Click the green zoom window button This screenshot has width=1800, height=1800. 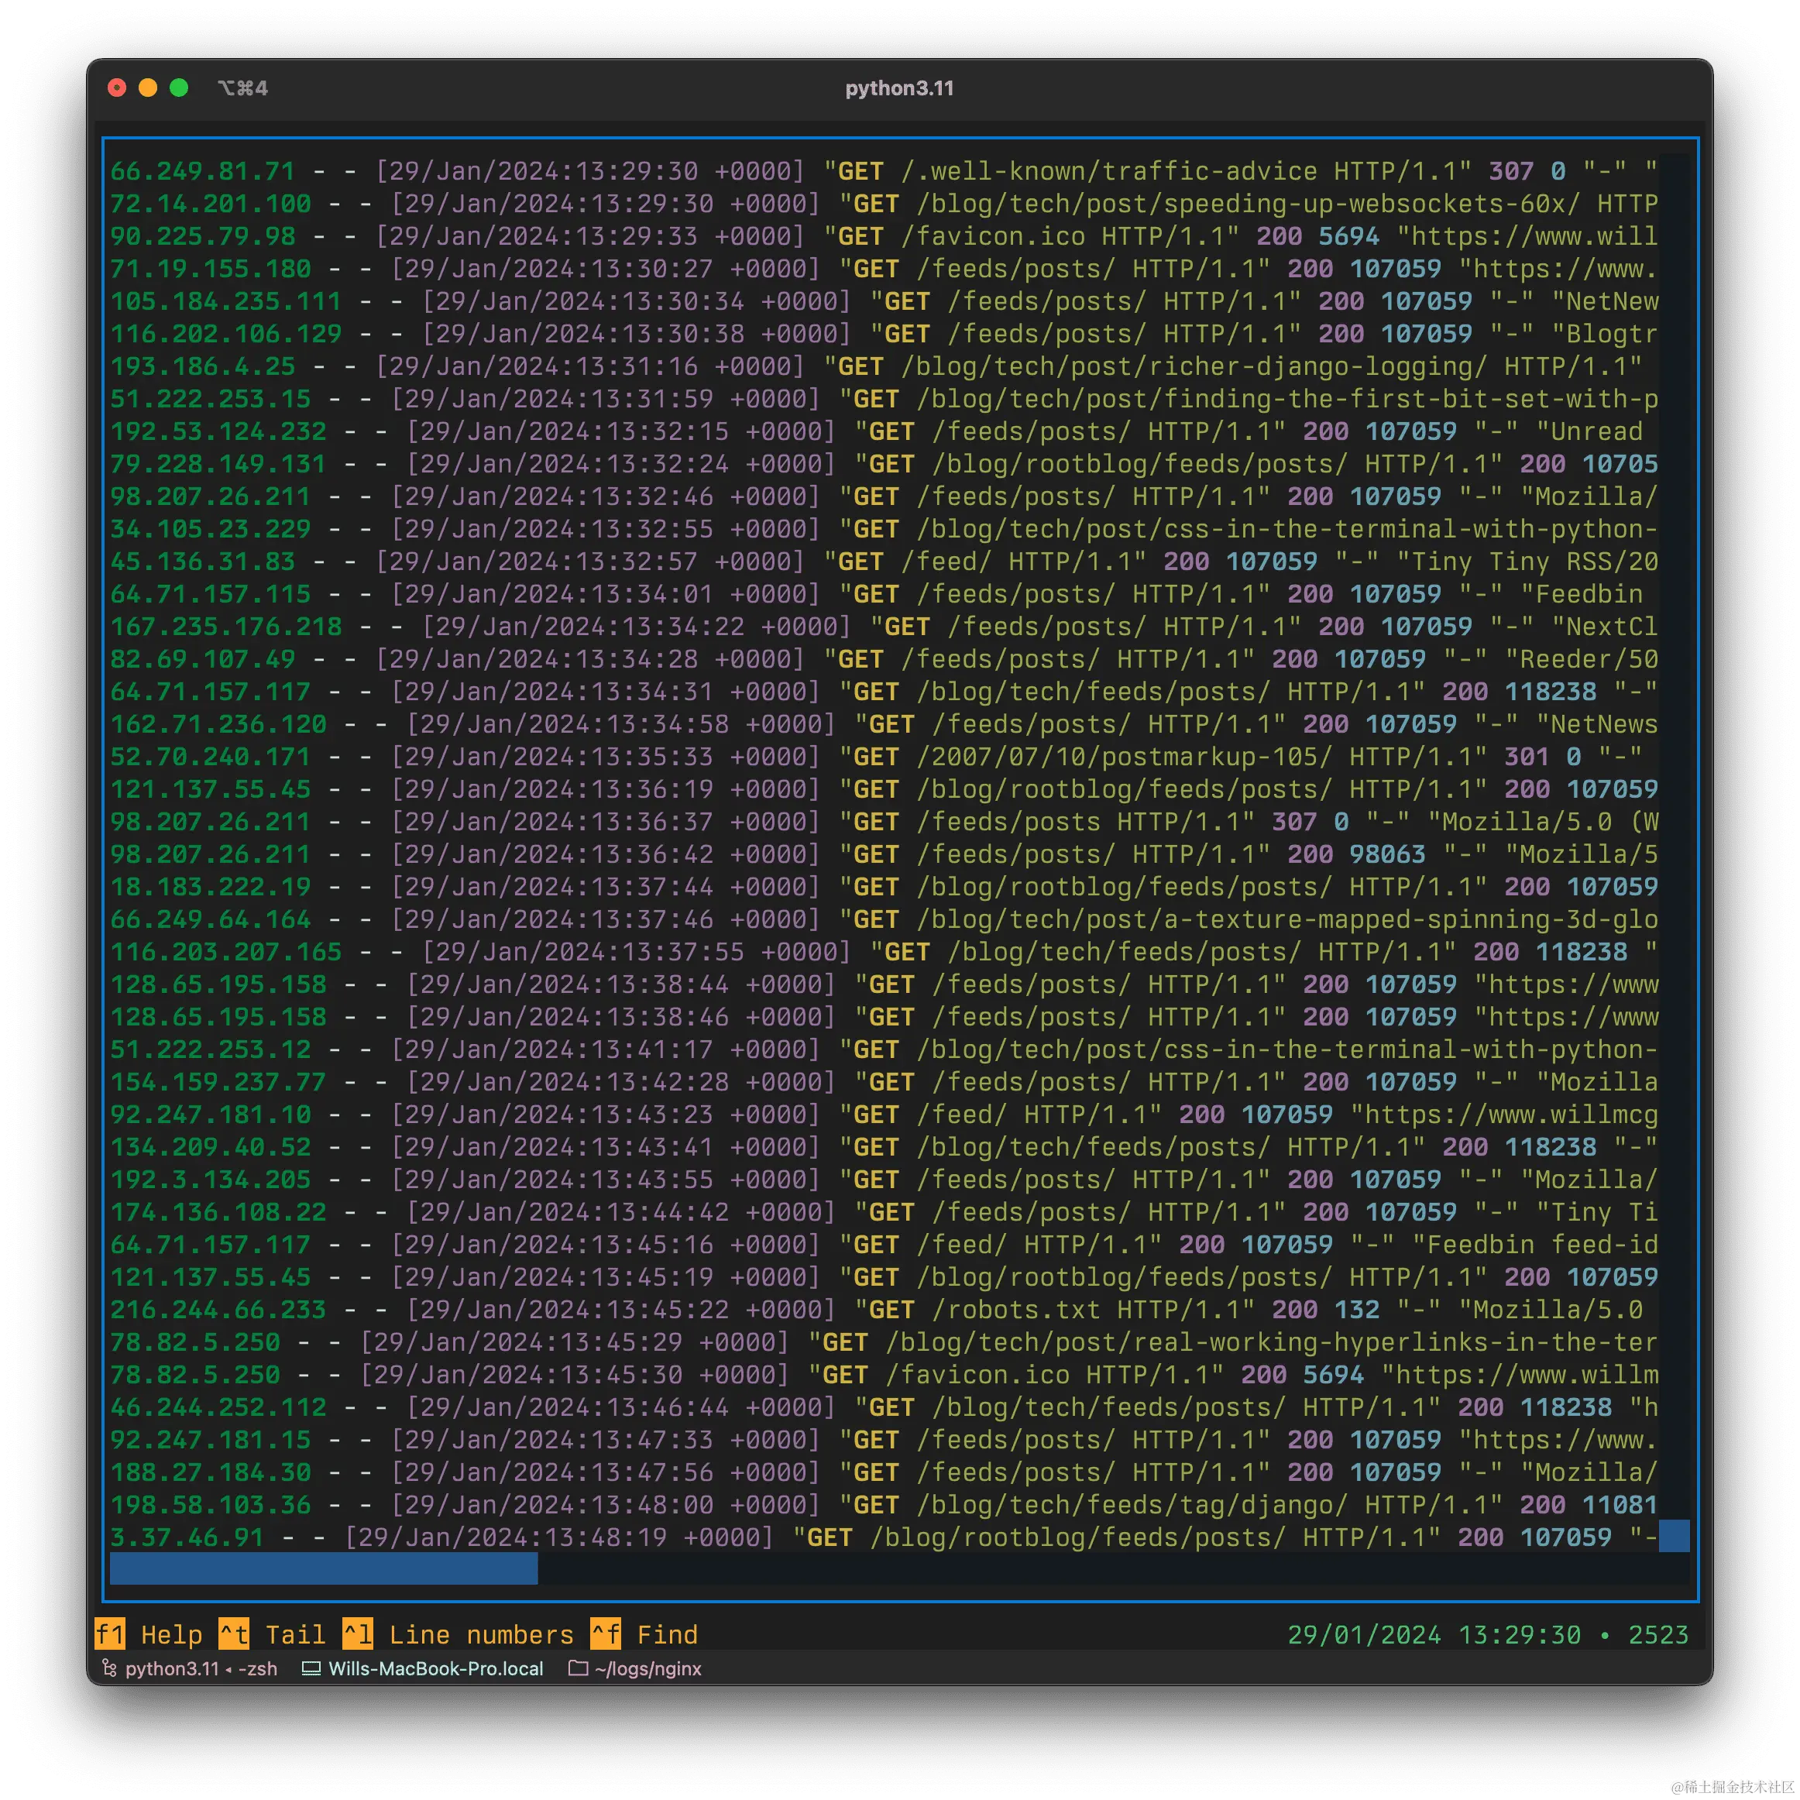(179, 88)
